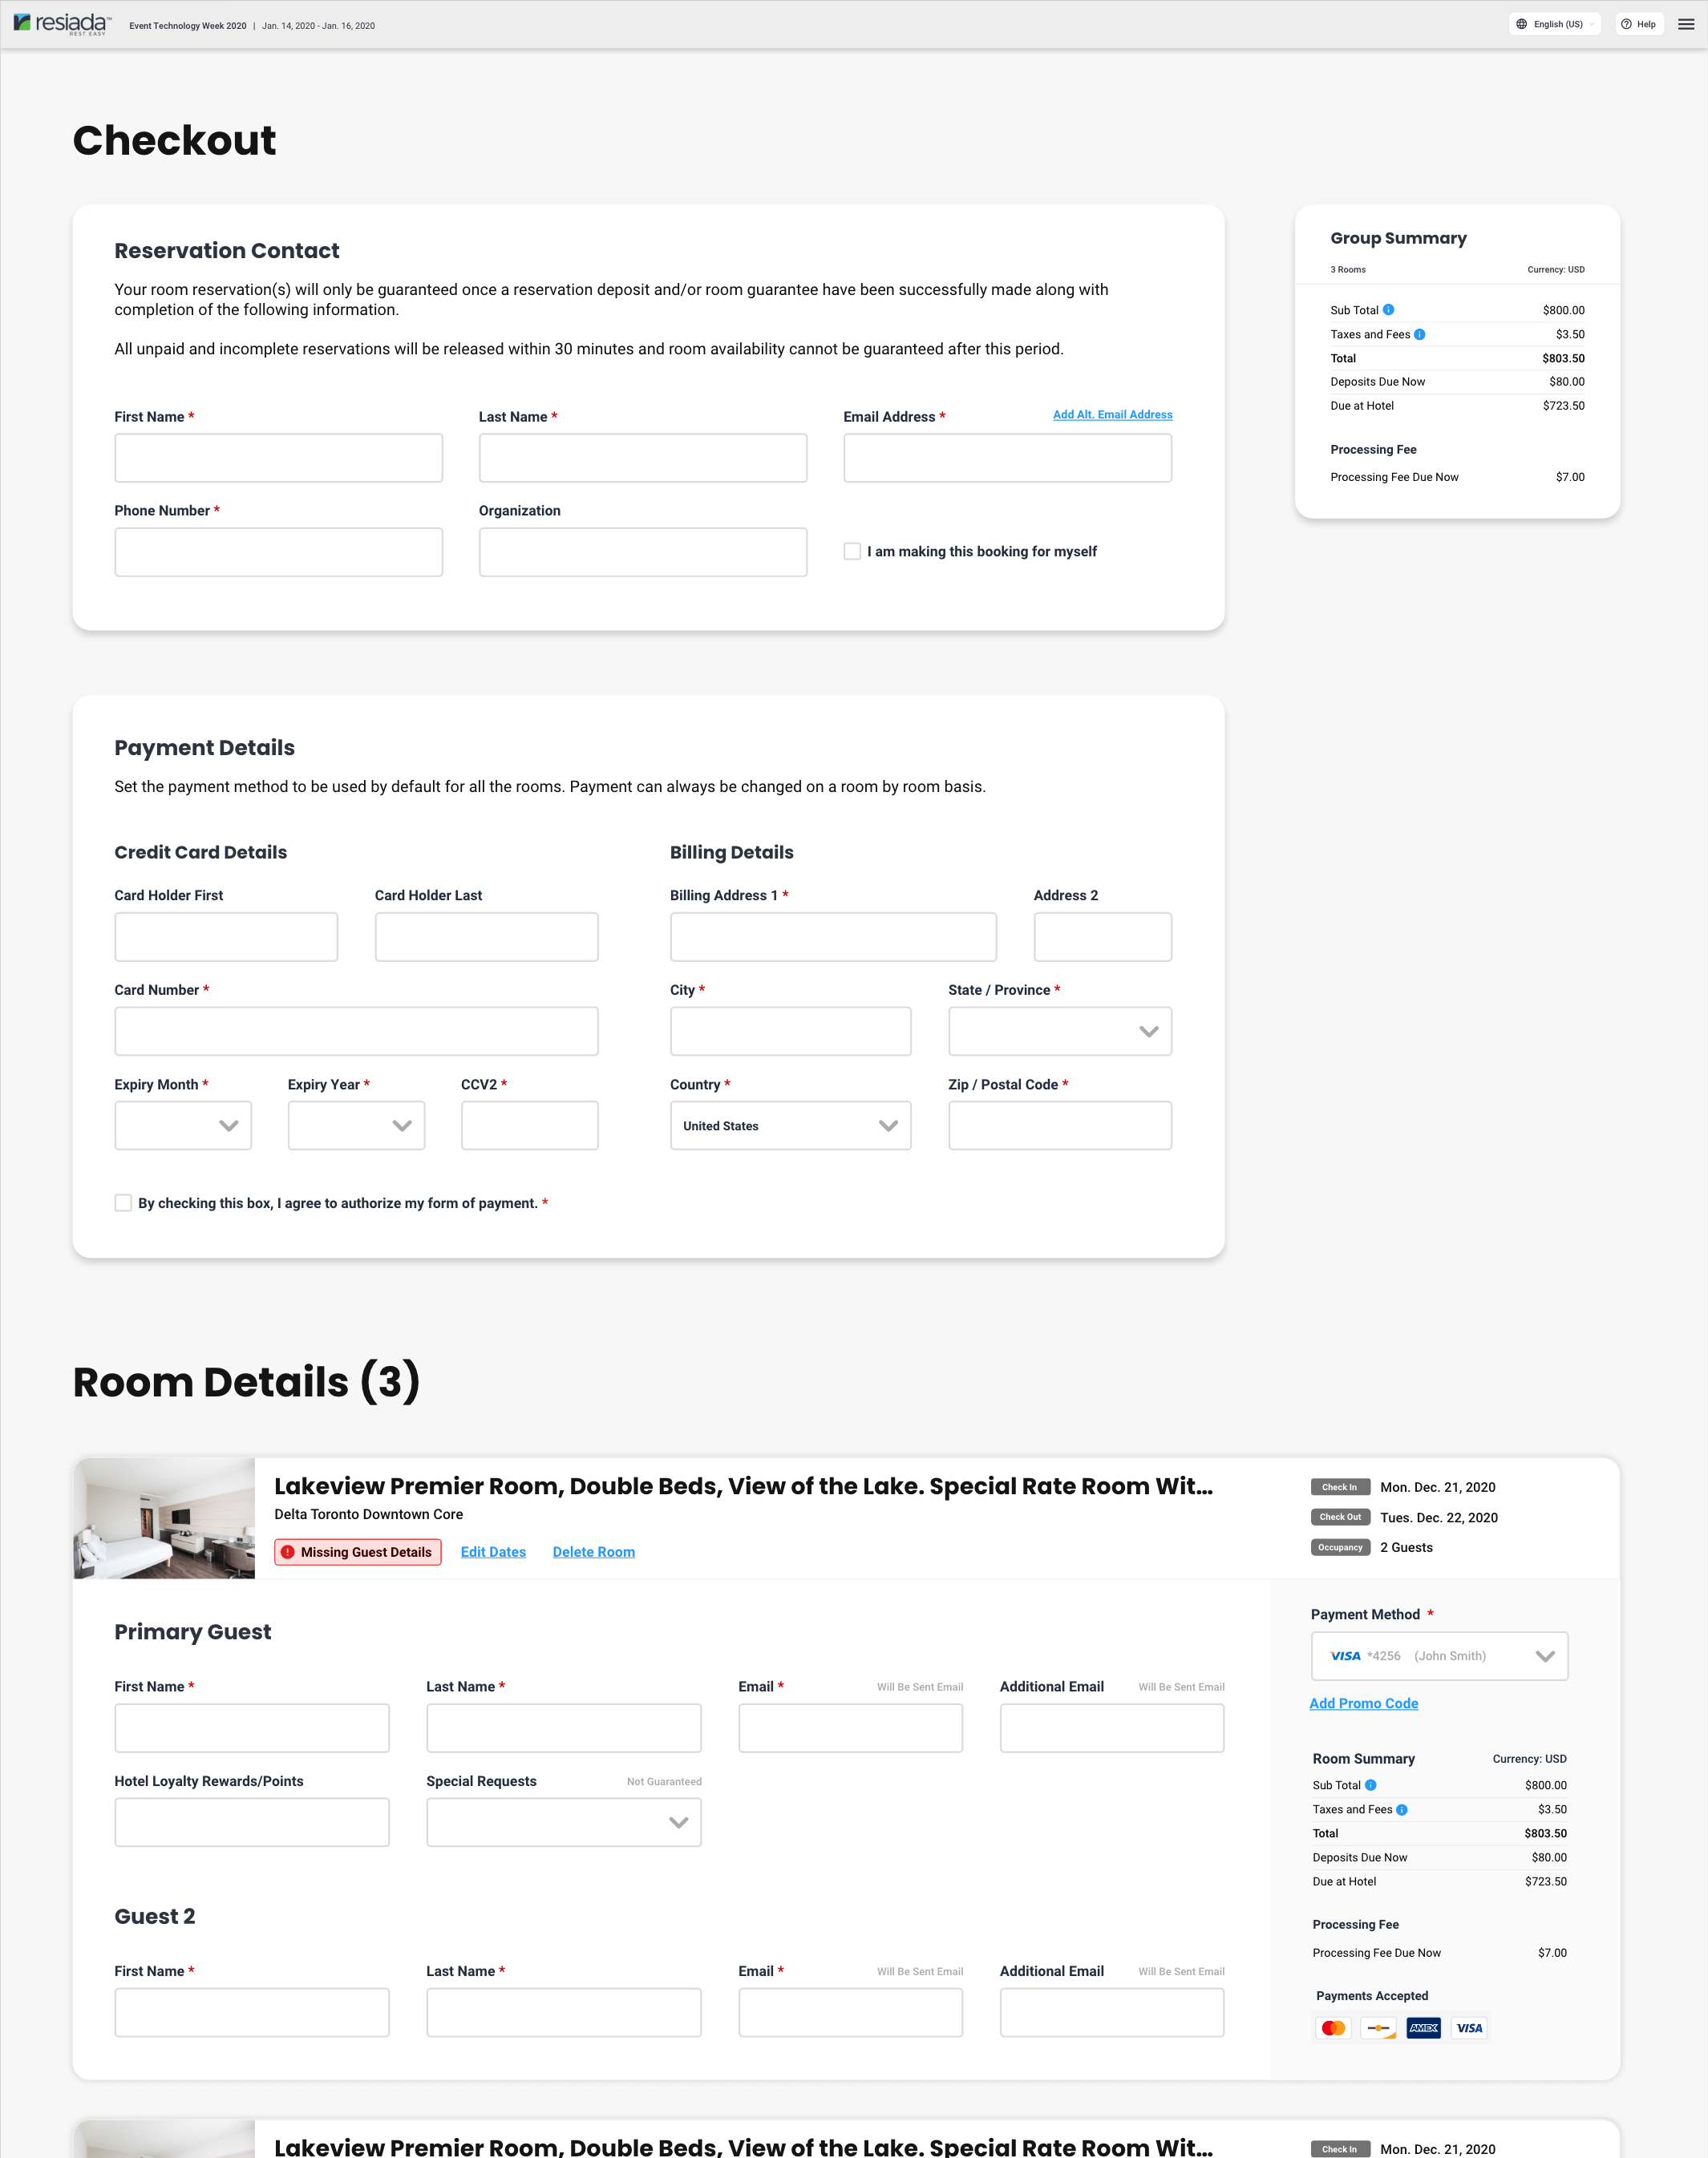Click the Resiada logo in header
The width and height of the screenshot is (1708, 2158).
point(61,24)
